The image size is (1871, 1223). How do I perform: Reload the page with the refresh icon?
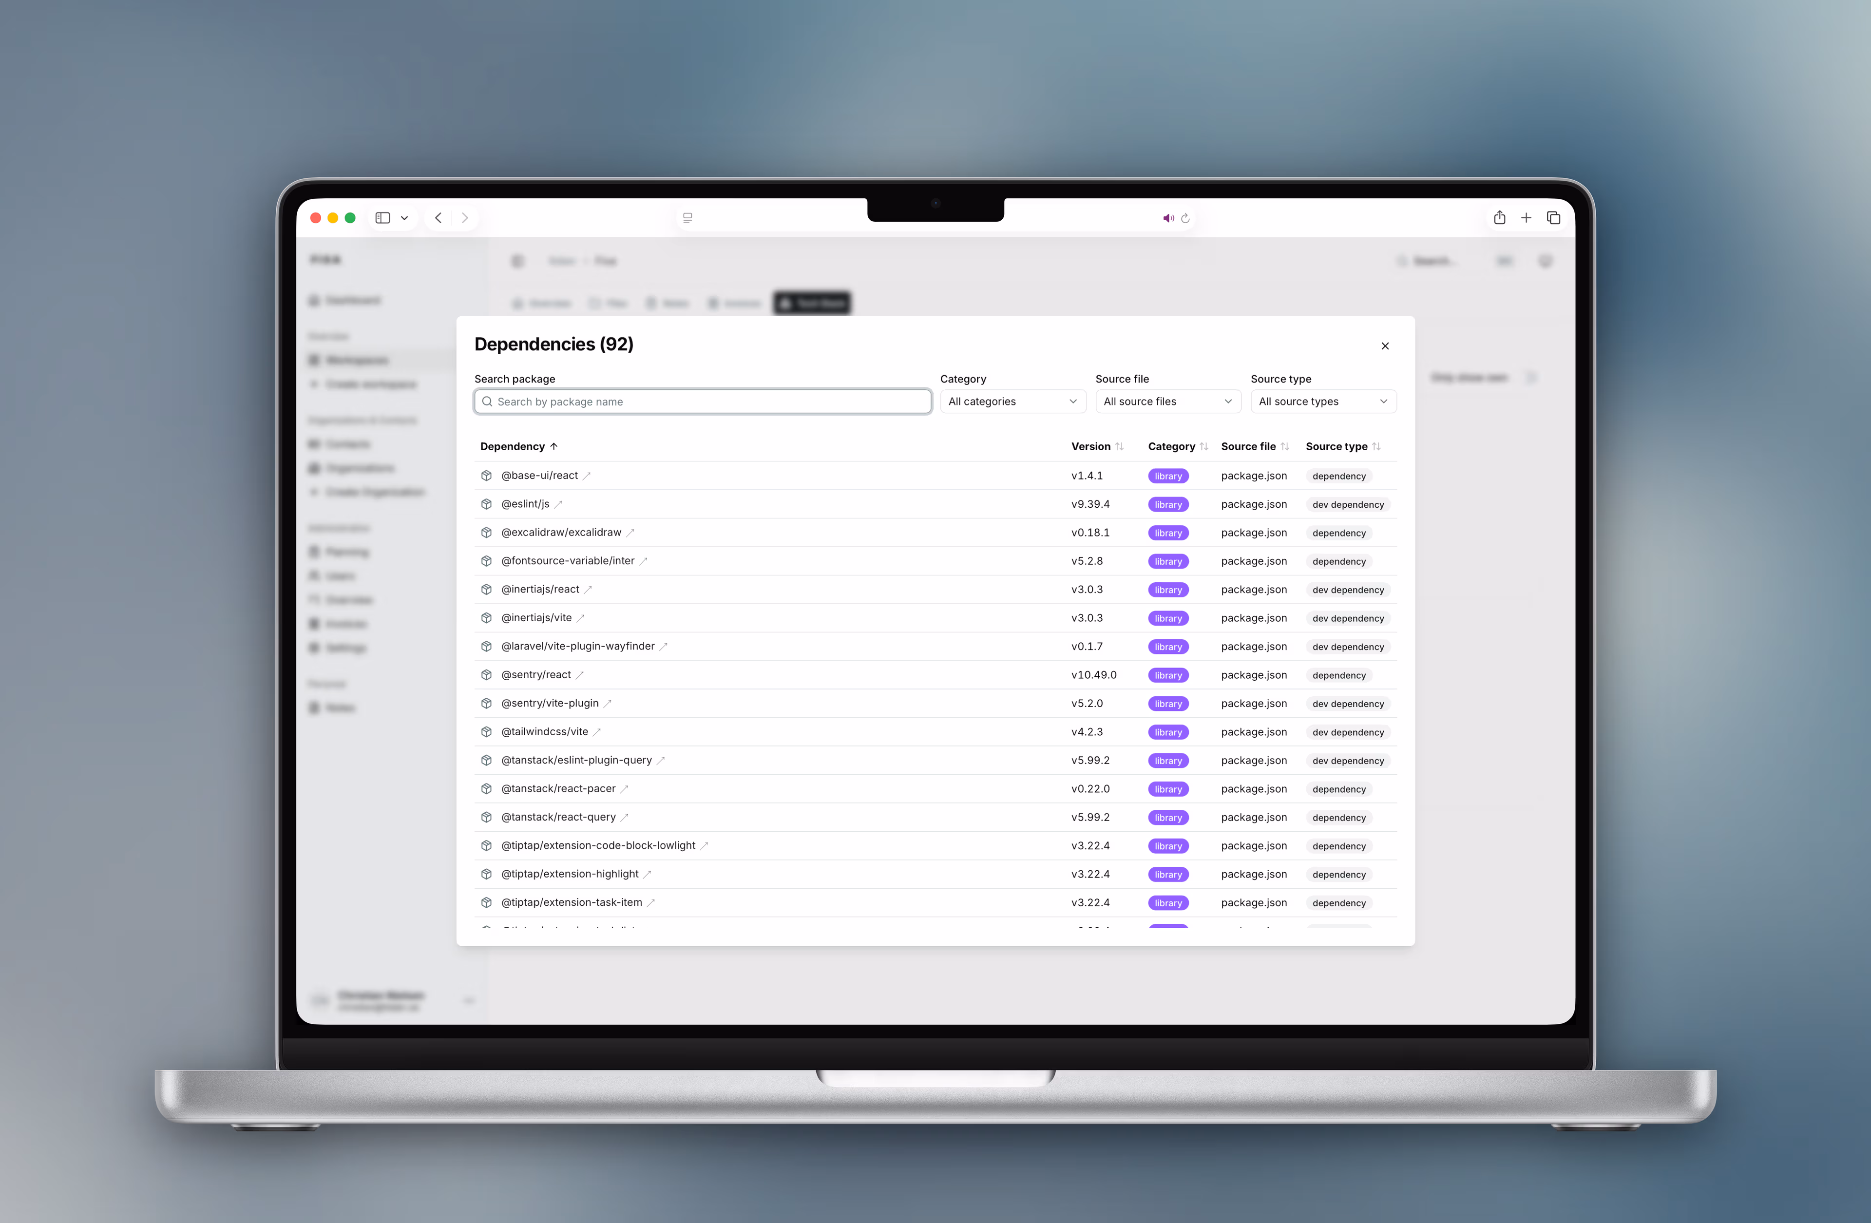coord(1185,218)
